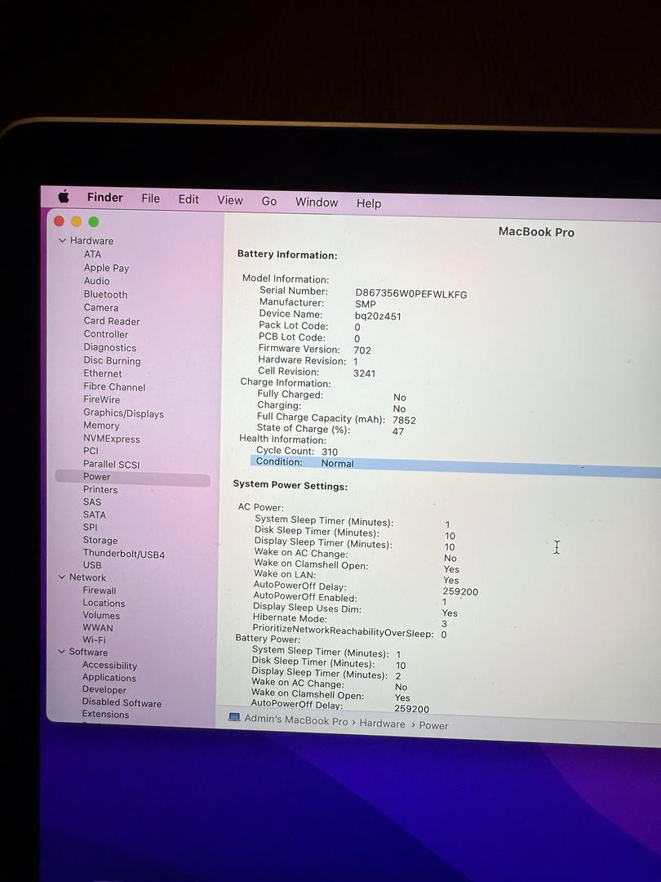Collapse the Network section chevron

click(x=62, y=577)
